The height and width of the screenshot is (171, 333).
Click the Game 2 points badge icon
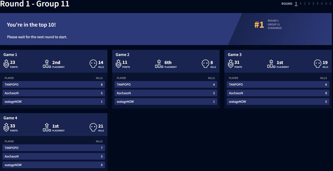tap(118, 64)
